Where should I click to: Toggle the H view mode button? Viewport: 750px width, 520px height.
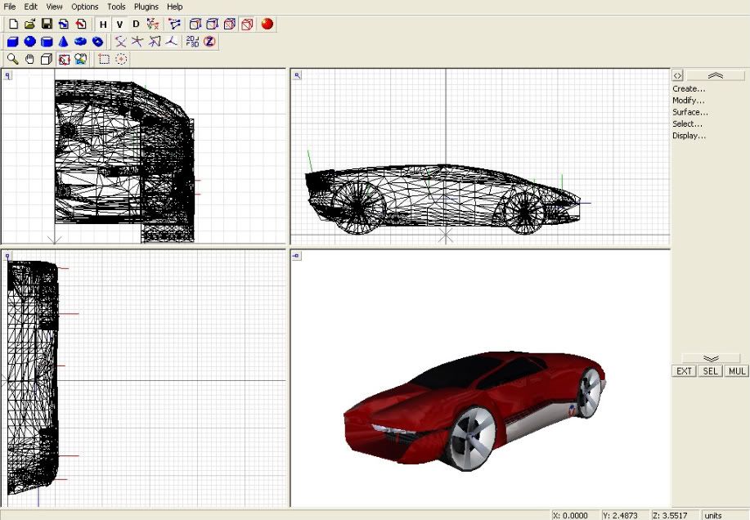(x=104, y=25)
